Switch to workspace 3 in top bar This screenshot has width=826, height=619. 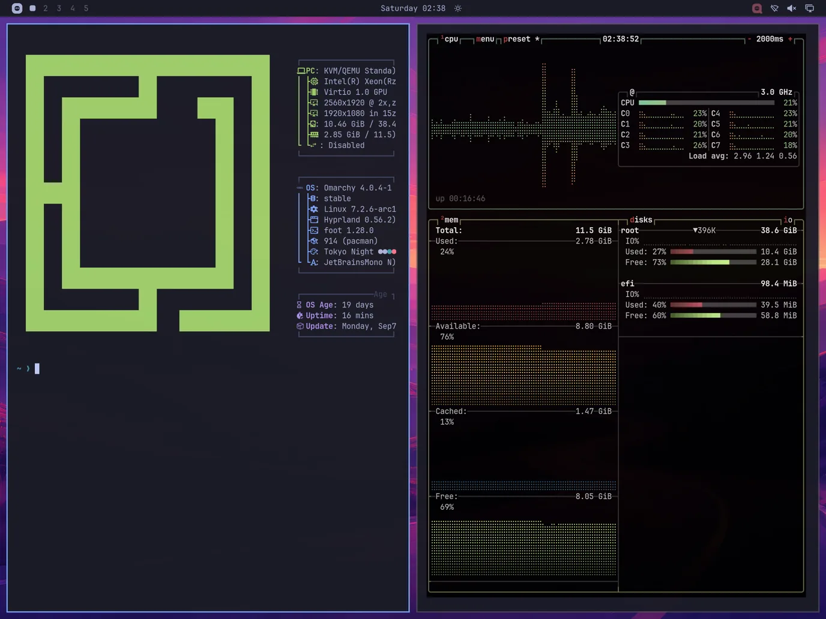coord(59,8)
